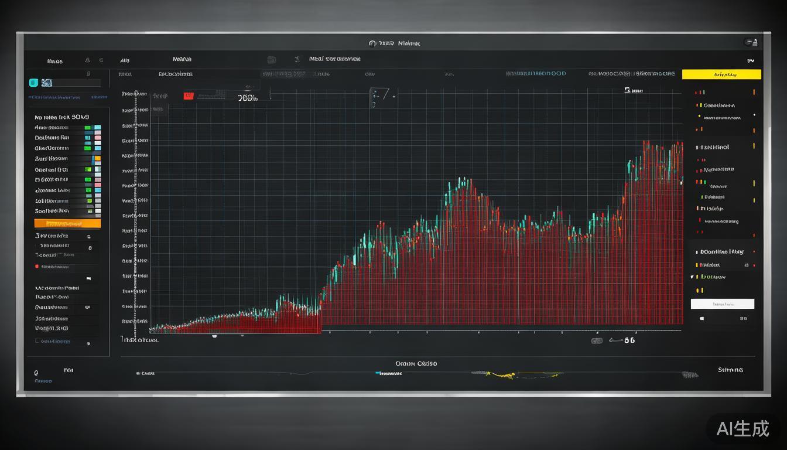
Task: Click the gray pill icon beside the 86 value
Action: click(596, 340)
